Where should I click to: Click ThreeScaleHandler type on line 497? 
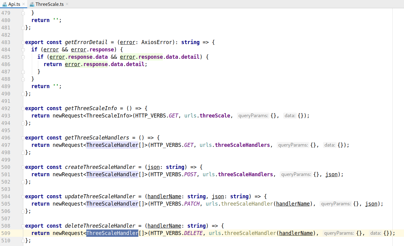tap(112, 145)
